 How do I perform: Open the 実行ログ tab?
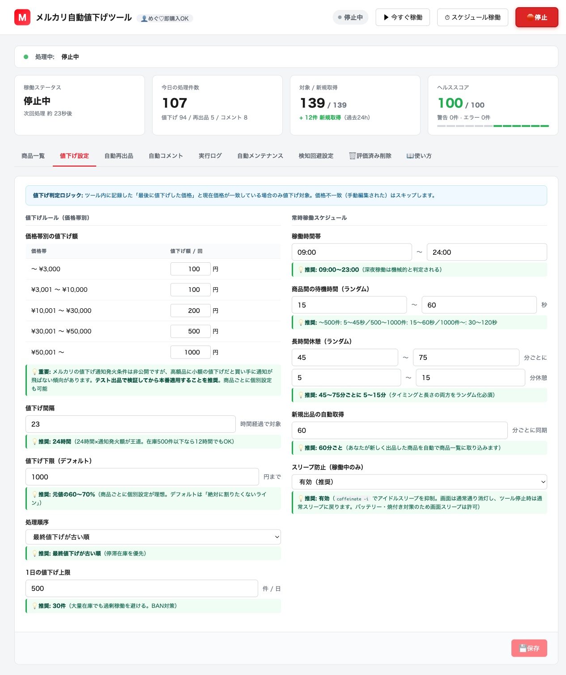pos(210,156)
